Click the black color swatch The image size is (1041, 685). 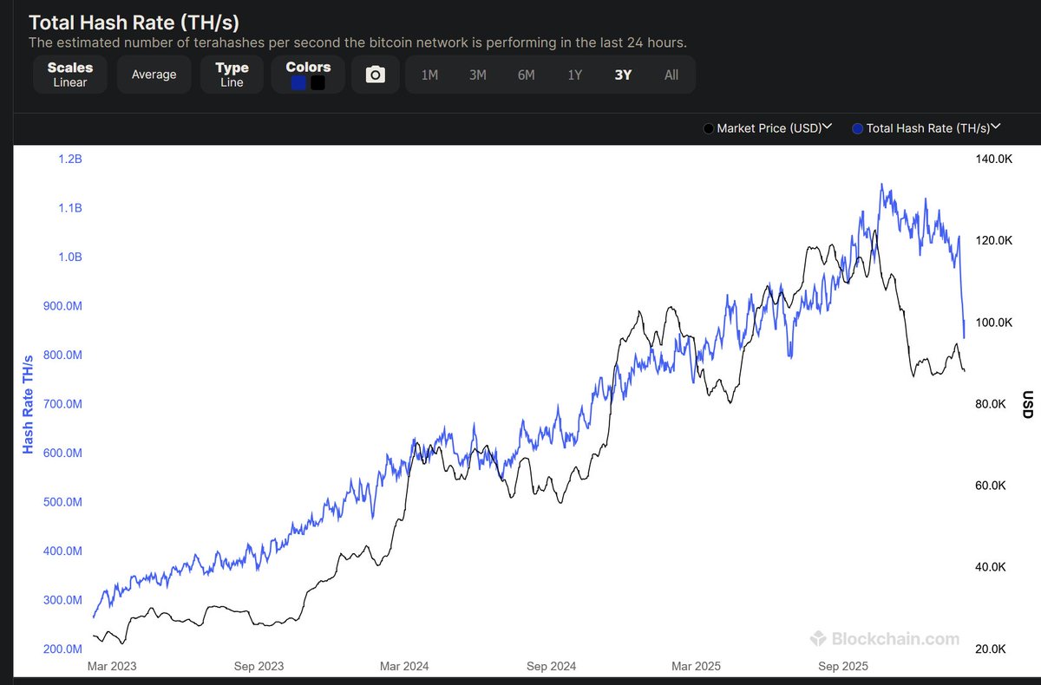318,83
